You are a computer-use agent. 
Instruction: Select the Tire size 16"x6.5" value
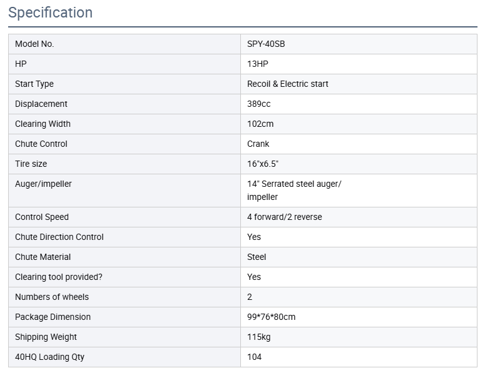(262, 164)
